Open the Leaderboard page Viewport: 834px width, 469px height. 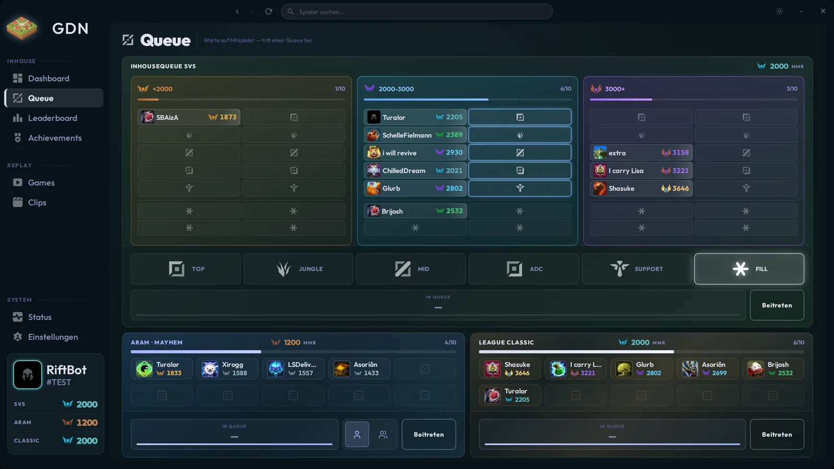54,118
